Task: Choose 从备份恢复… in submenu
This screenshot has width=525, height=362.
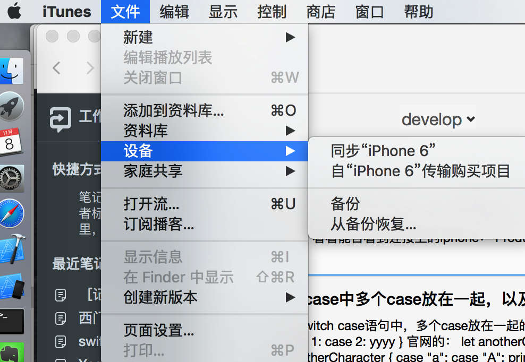Action: click(x=417, y=224)
